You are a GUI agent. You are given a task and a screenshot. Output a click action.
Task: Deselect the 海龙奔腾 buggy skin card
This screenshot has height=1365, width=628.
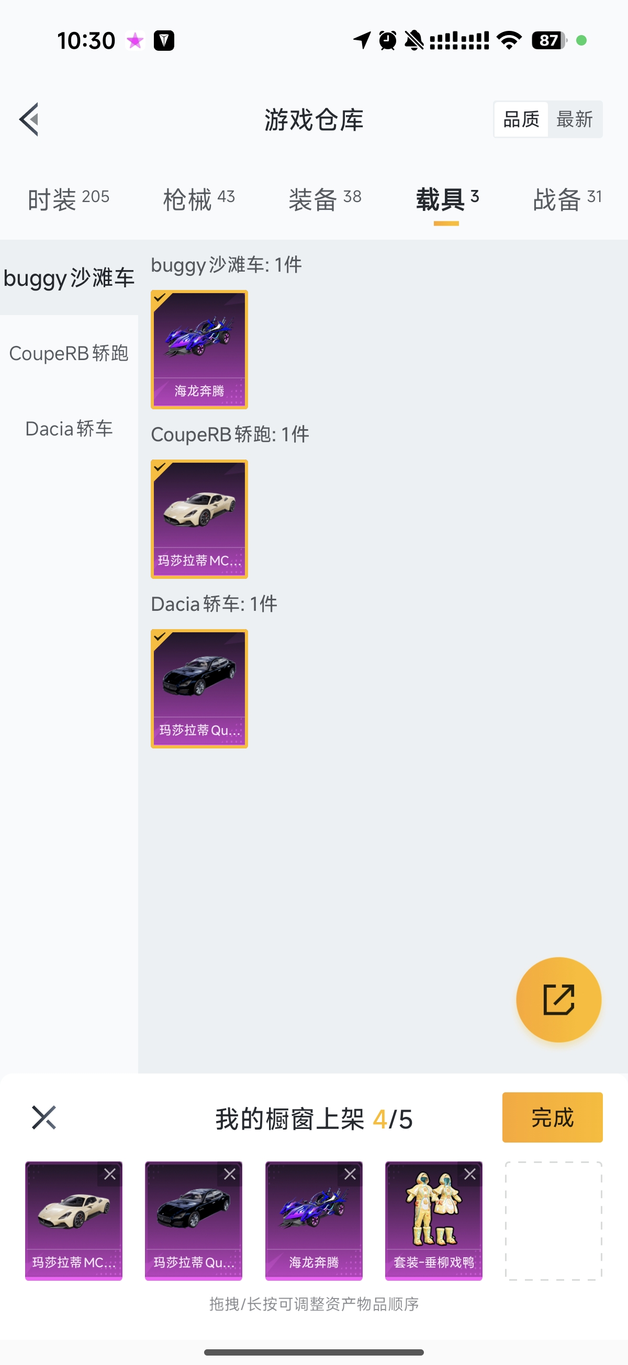(x=199, y=349)
